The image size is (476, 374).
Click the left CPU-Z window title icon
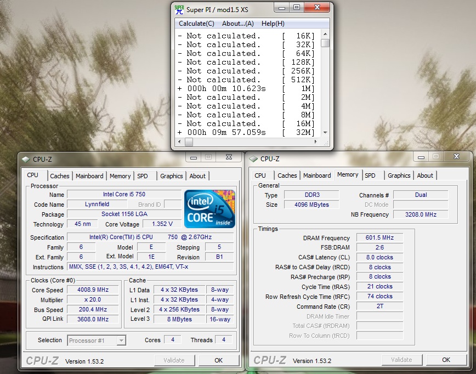[x=26, y=160]
